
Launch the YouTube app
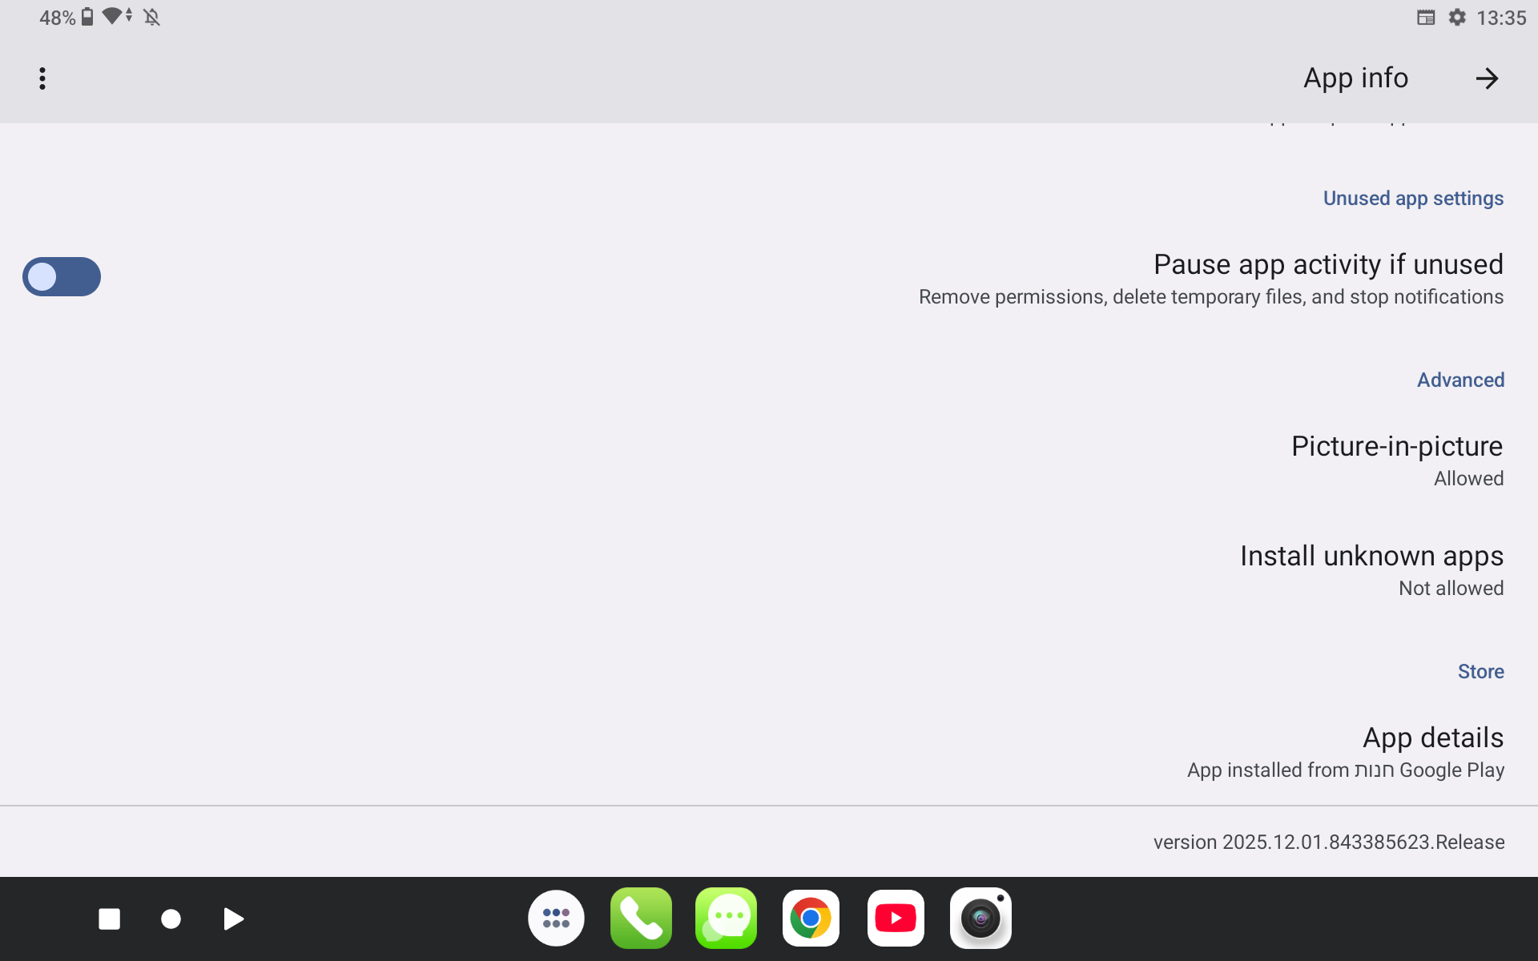896,918
